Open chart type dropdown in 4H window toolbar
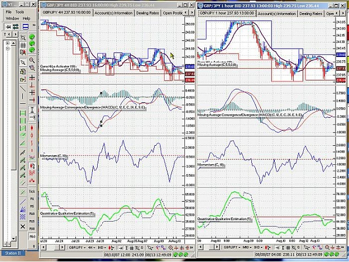 pyautogui.click(x=112, y=247)
